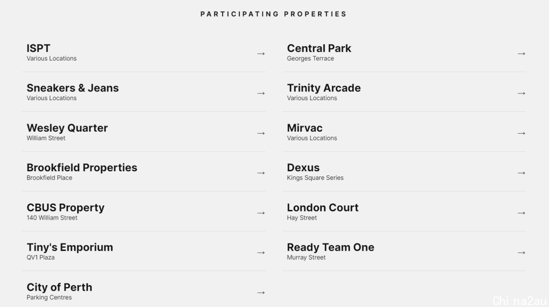The height and width of the screenshot is (307, 549).
Task: Select the arrow next to Trinity Arcade
Action: pyautogui.click(x=522, y=94)
